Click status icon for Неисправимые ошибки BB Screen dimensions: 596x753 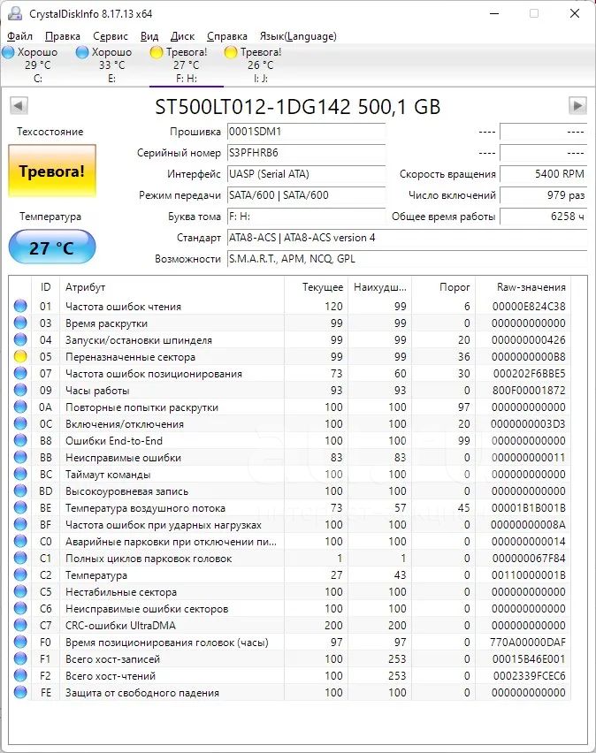pyautogui.click(x=20, y=457)
